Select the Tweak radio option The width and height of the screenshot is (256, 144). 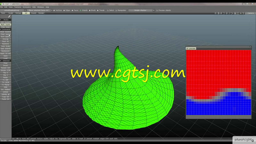[x=98, y=10]
